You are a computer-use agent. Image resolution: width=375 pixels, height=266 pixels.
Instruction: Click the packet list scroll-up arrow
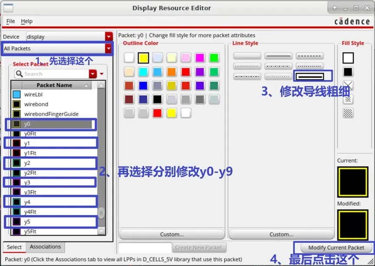click(101, 85)
